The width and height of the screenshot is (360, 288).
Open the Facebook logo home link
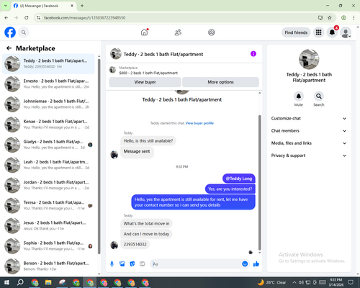tap(10, 32)
